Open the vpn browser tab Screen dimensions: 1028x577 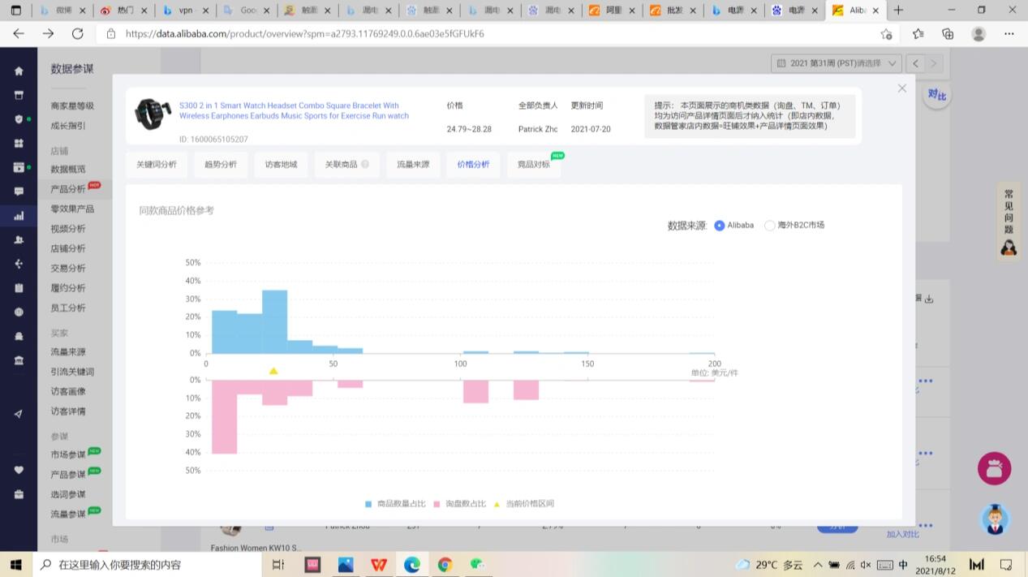coord(185,11)
